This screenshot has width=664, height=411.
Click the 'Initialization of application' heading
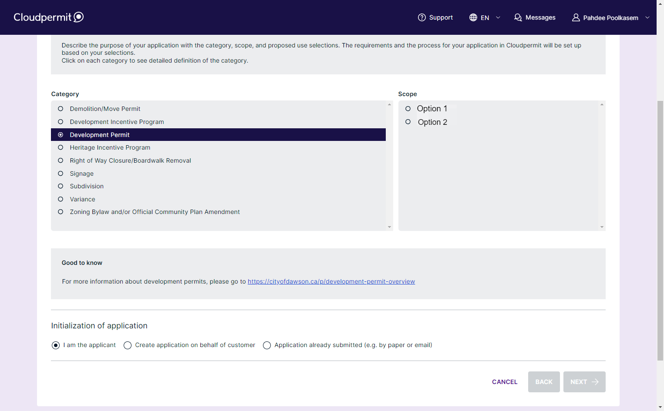tap(99, 326)
